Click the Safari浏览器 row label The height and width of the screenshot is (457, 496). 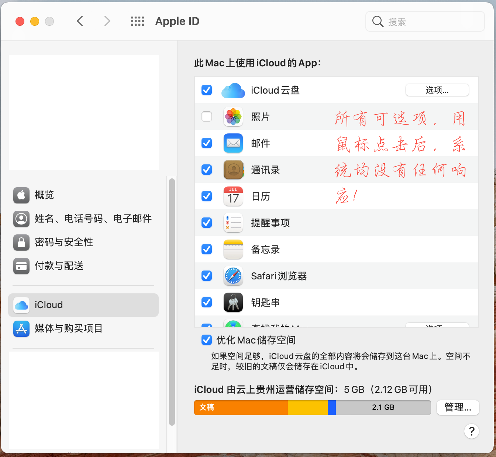click(x=279, y=276)
